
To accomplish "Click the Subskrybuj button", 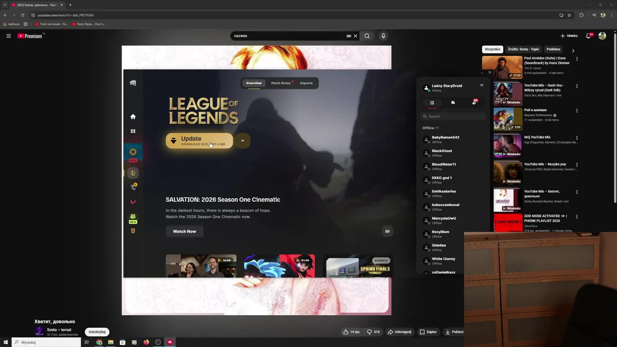I will (x=97, y=332).
